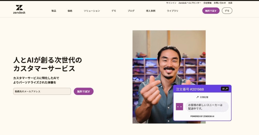Screen dimensions: 259x135
Task: Focus the 勤務先のメールアドレス input field
Action: click(x=42, y=91)
